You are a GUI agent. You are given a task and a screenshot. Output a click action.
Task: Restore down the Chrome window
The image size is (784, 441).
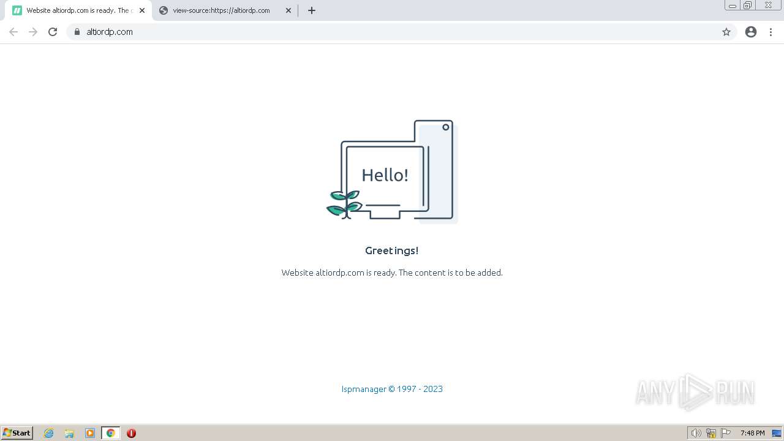pyautogui.click(x=748, y=6)
